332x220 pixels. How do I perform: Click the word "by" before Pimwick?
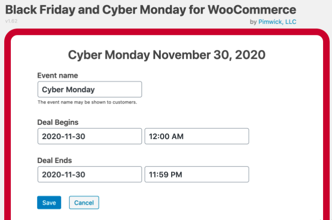[253, 22]
